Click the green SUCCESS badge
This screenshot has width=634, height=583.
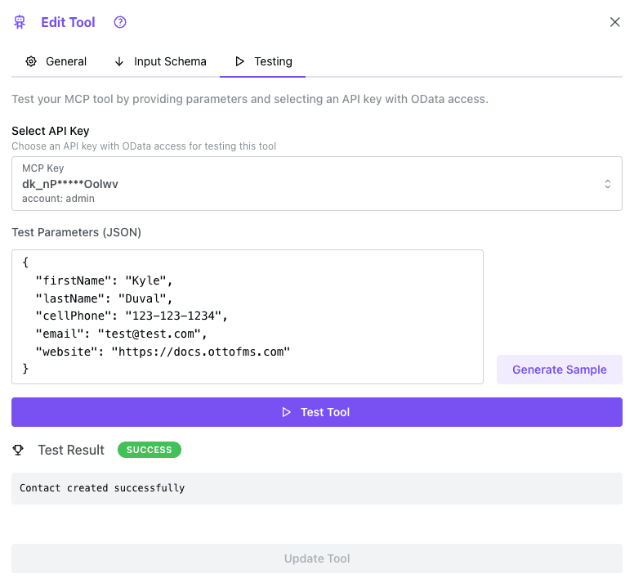(149, 450)
